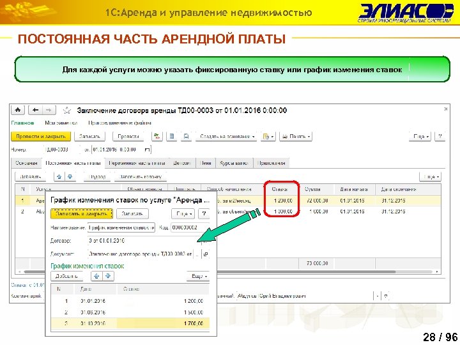Open the linked item icon beside Ответственный field
The image size is (460, 345).
point(386,296)
